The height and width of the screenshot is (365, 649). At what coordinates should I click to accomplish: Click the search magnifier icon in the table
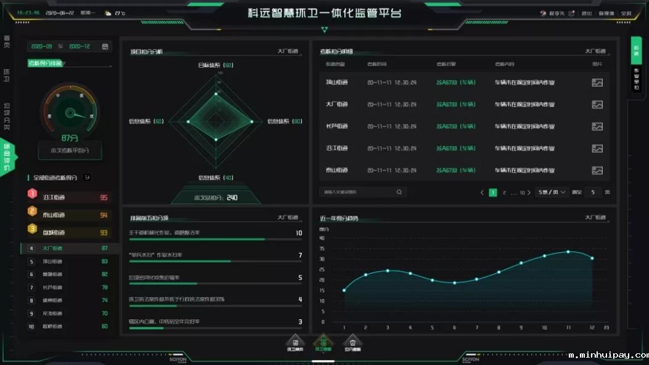pos(400,192)
